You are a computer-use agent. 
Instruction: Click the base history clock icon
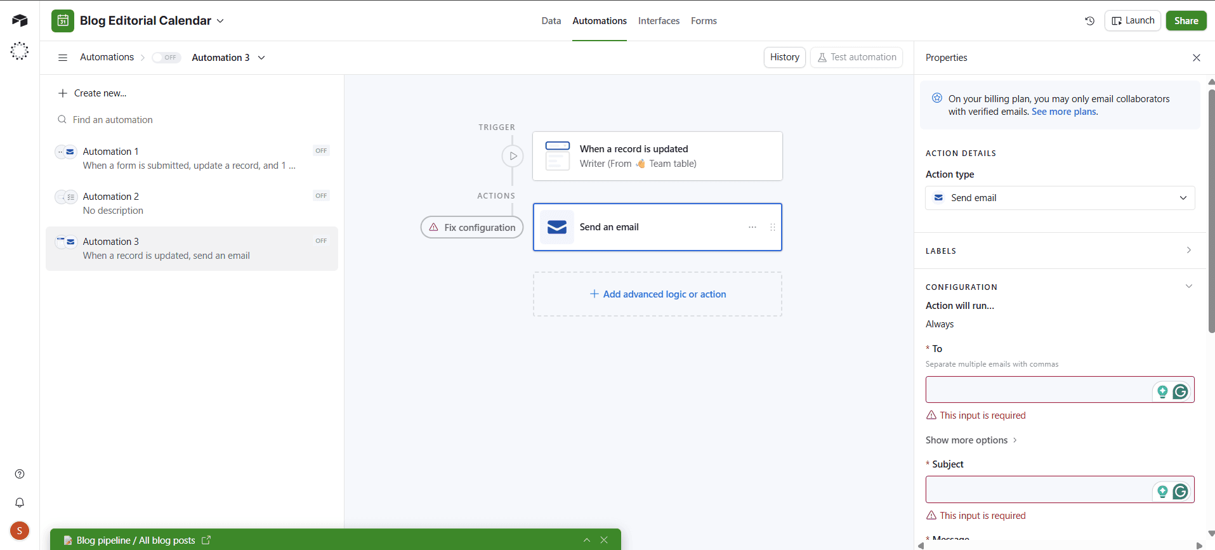[x=1089, y=21]
